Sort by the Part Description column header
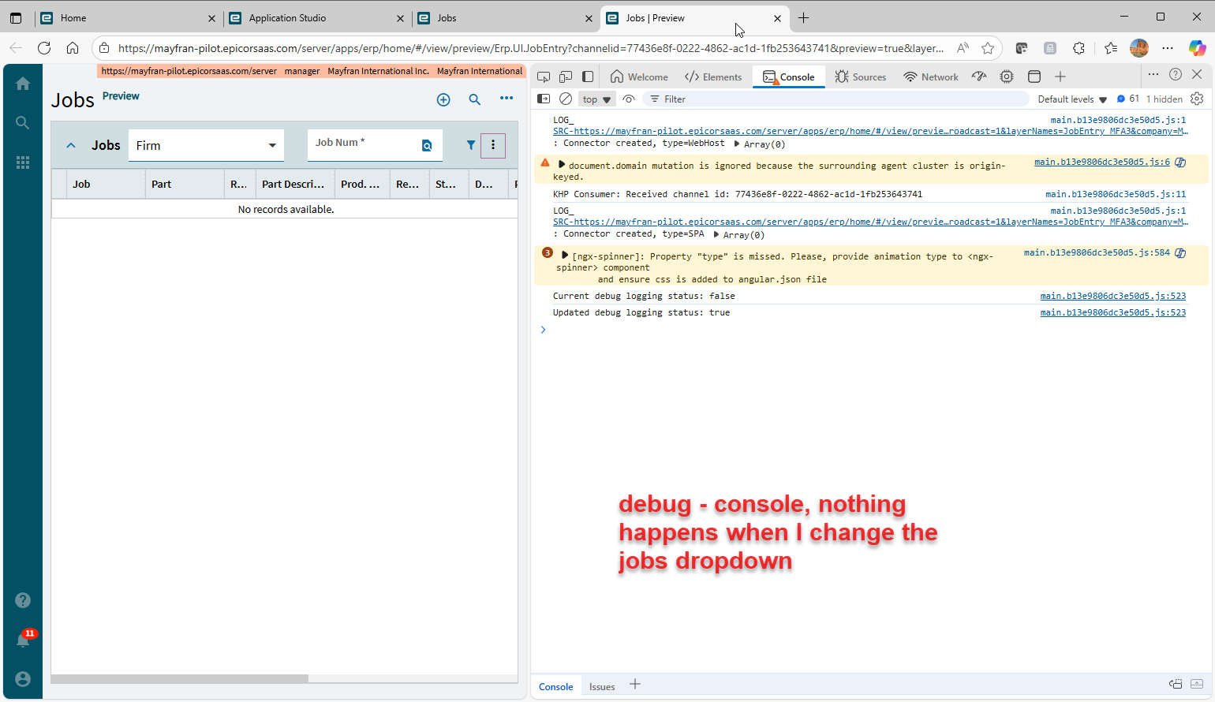The image size is (1215, 702). point(295,184)
